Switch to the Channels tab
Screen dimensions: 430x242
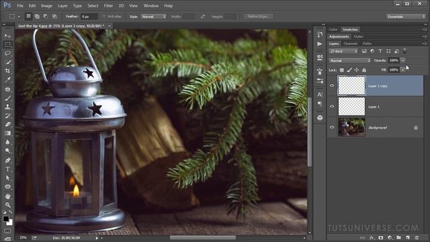[x=350, y=44]
